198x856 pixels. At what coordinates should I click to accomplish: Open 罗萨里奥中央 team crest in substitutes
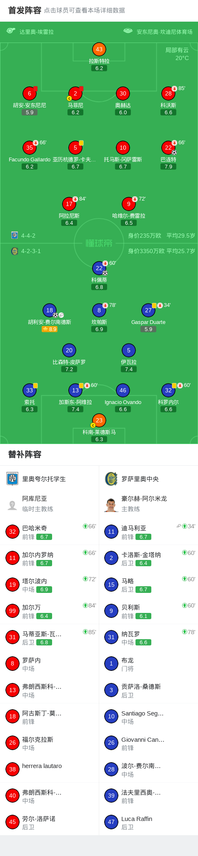tap(111, 479)
